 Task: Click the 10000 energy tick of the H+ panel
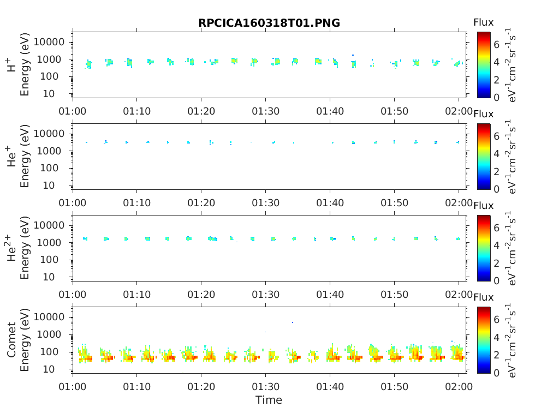[x=49, y=42]
